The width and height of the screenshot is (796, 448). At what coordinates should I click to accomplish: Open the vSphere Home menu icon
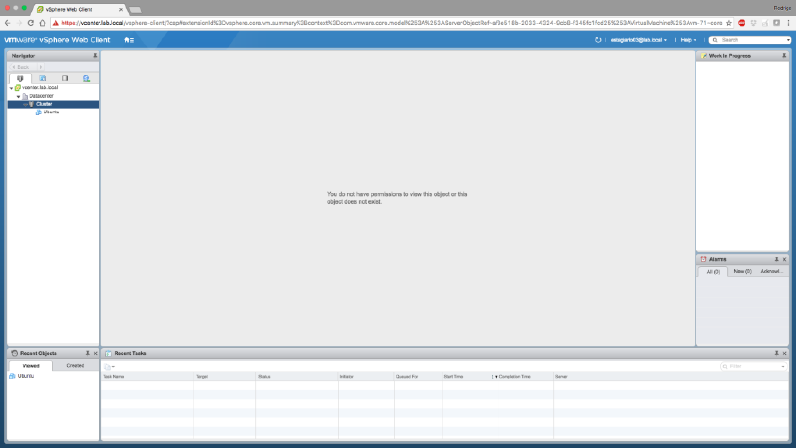click(x=129, y=40)
